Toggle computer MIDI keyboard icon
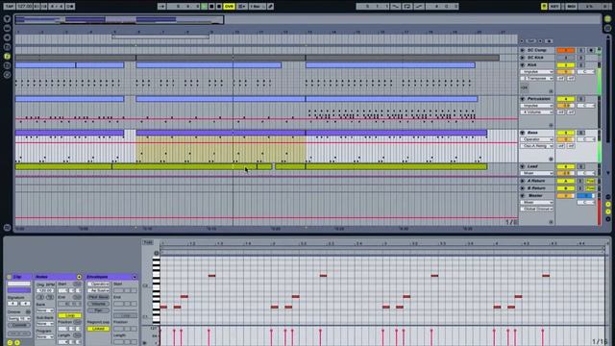The image size is (615, 346). point(544,7)
